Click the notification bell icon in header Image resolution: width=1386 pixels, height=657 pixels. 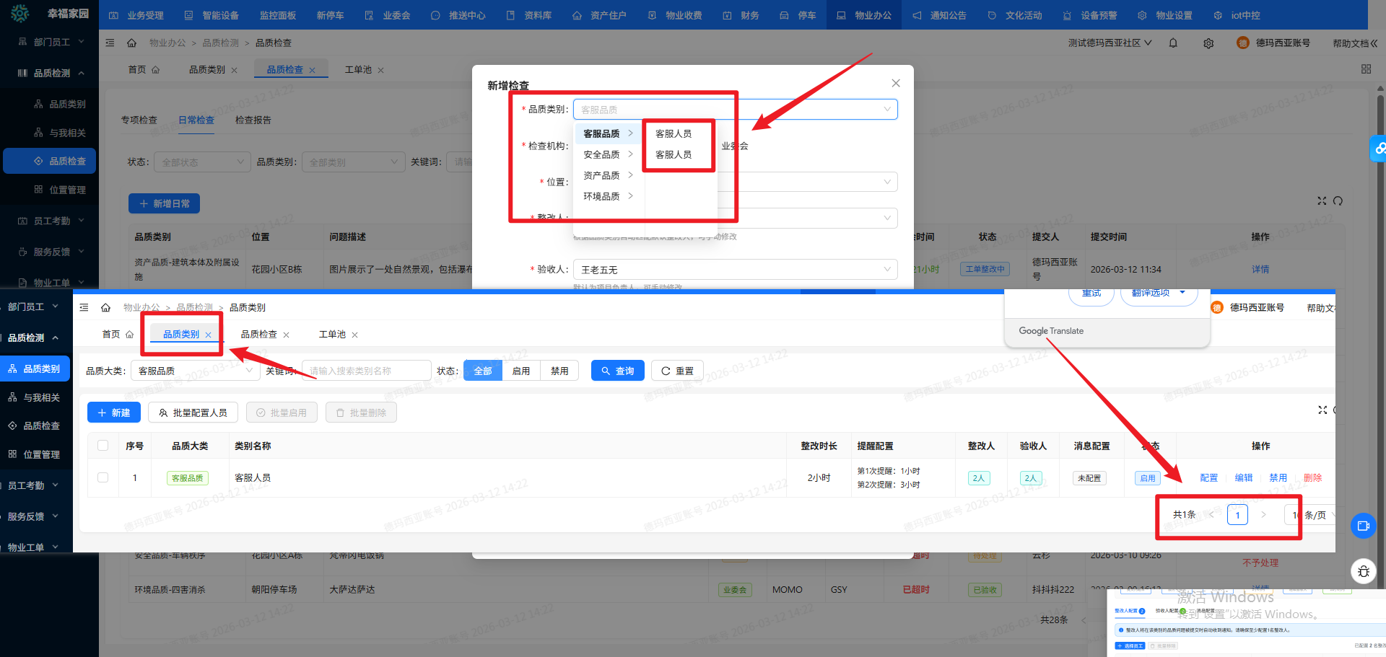(x=1173, y=43)
